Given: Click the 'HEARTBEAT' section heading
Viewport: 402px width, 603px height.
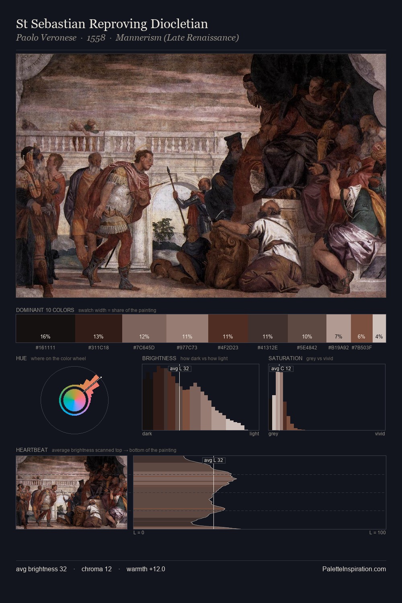Looking at the screenshot, I should coord(32,450).
